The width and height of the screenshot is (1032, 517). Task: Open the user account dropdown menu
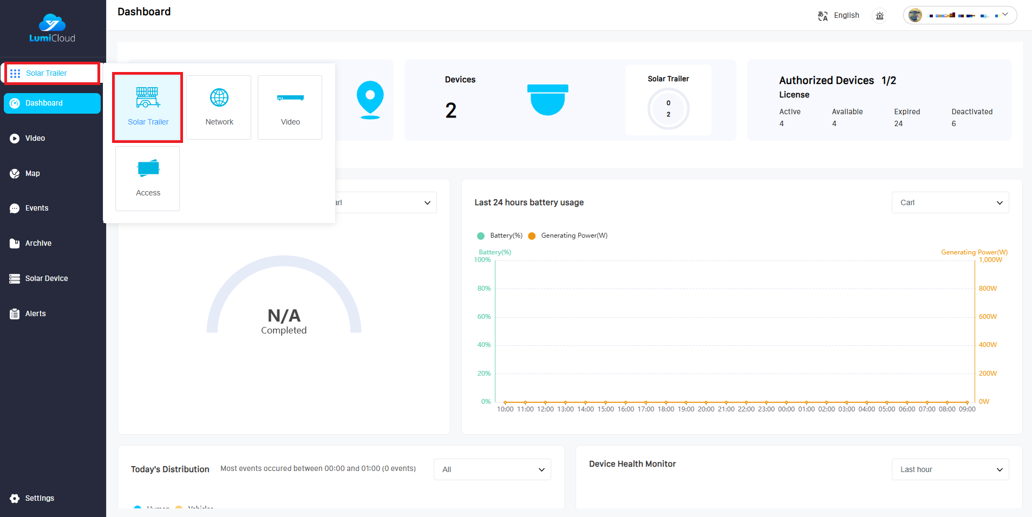959,16
